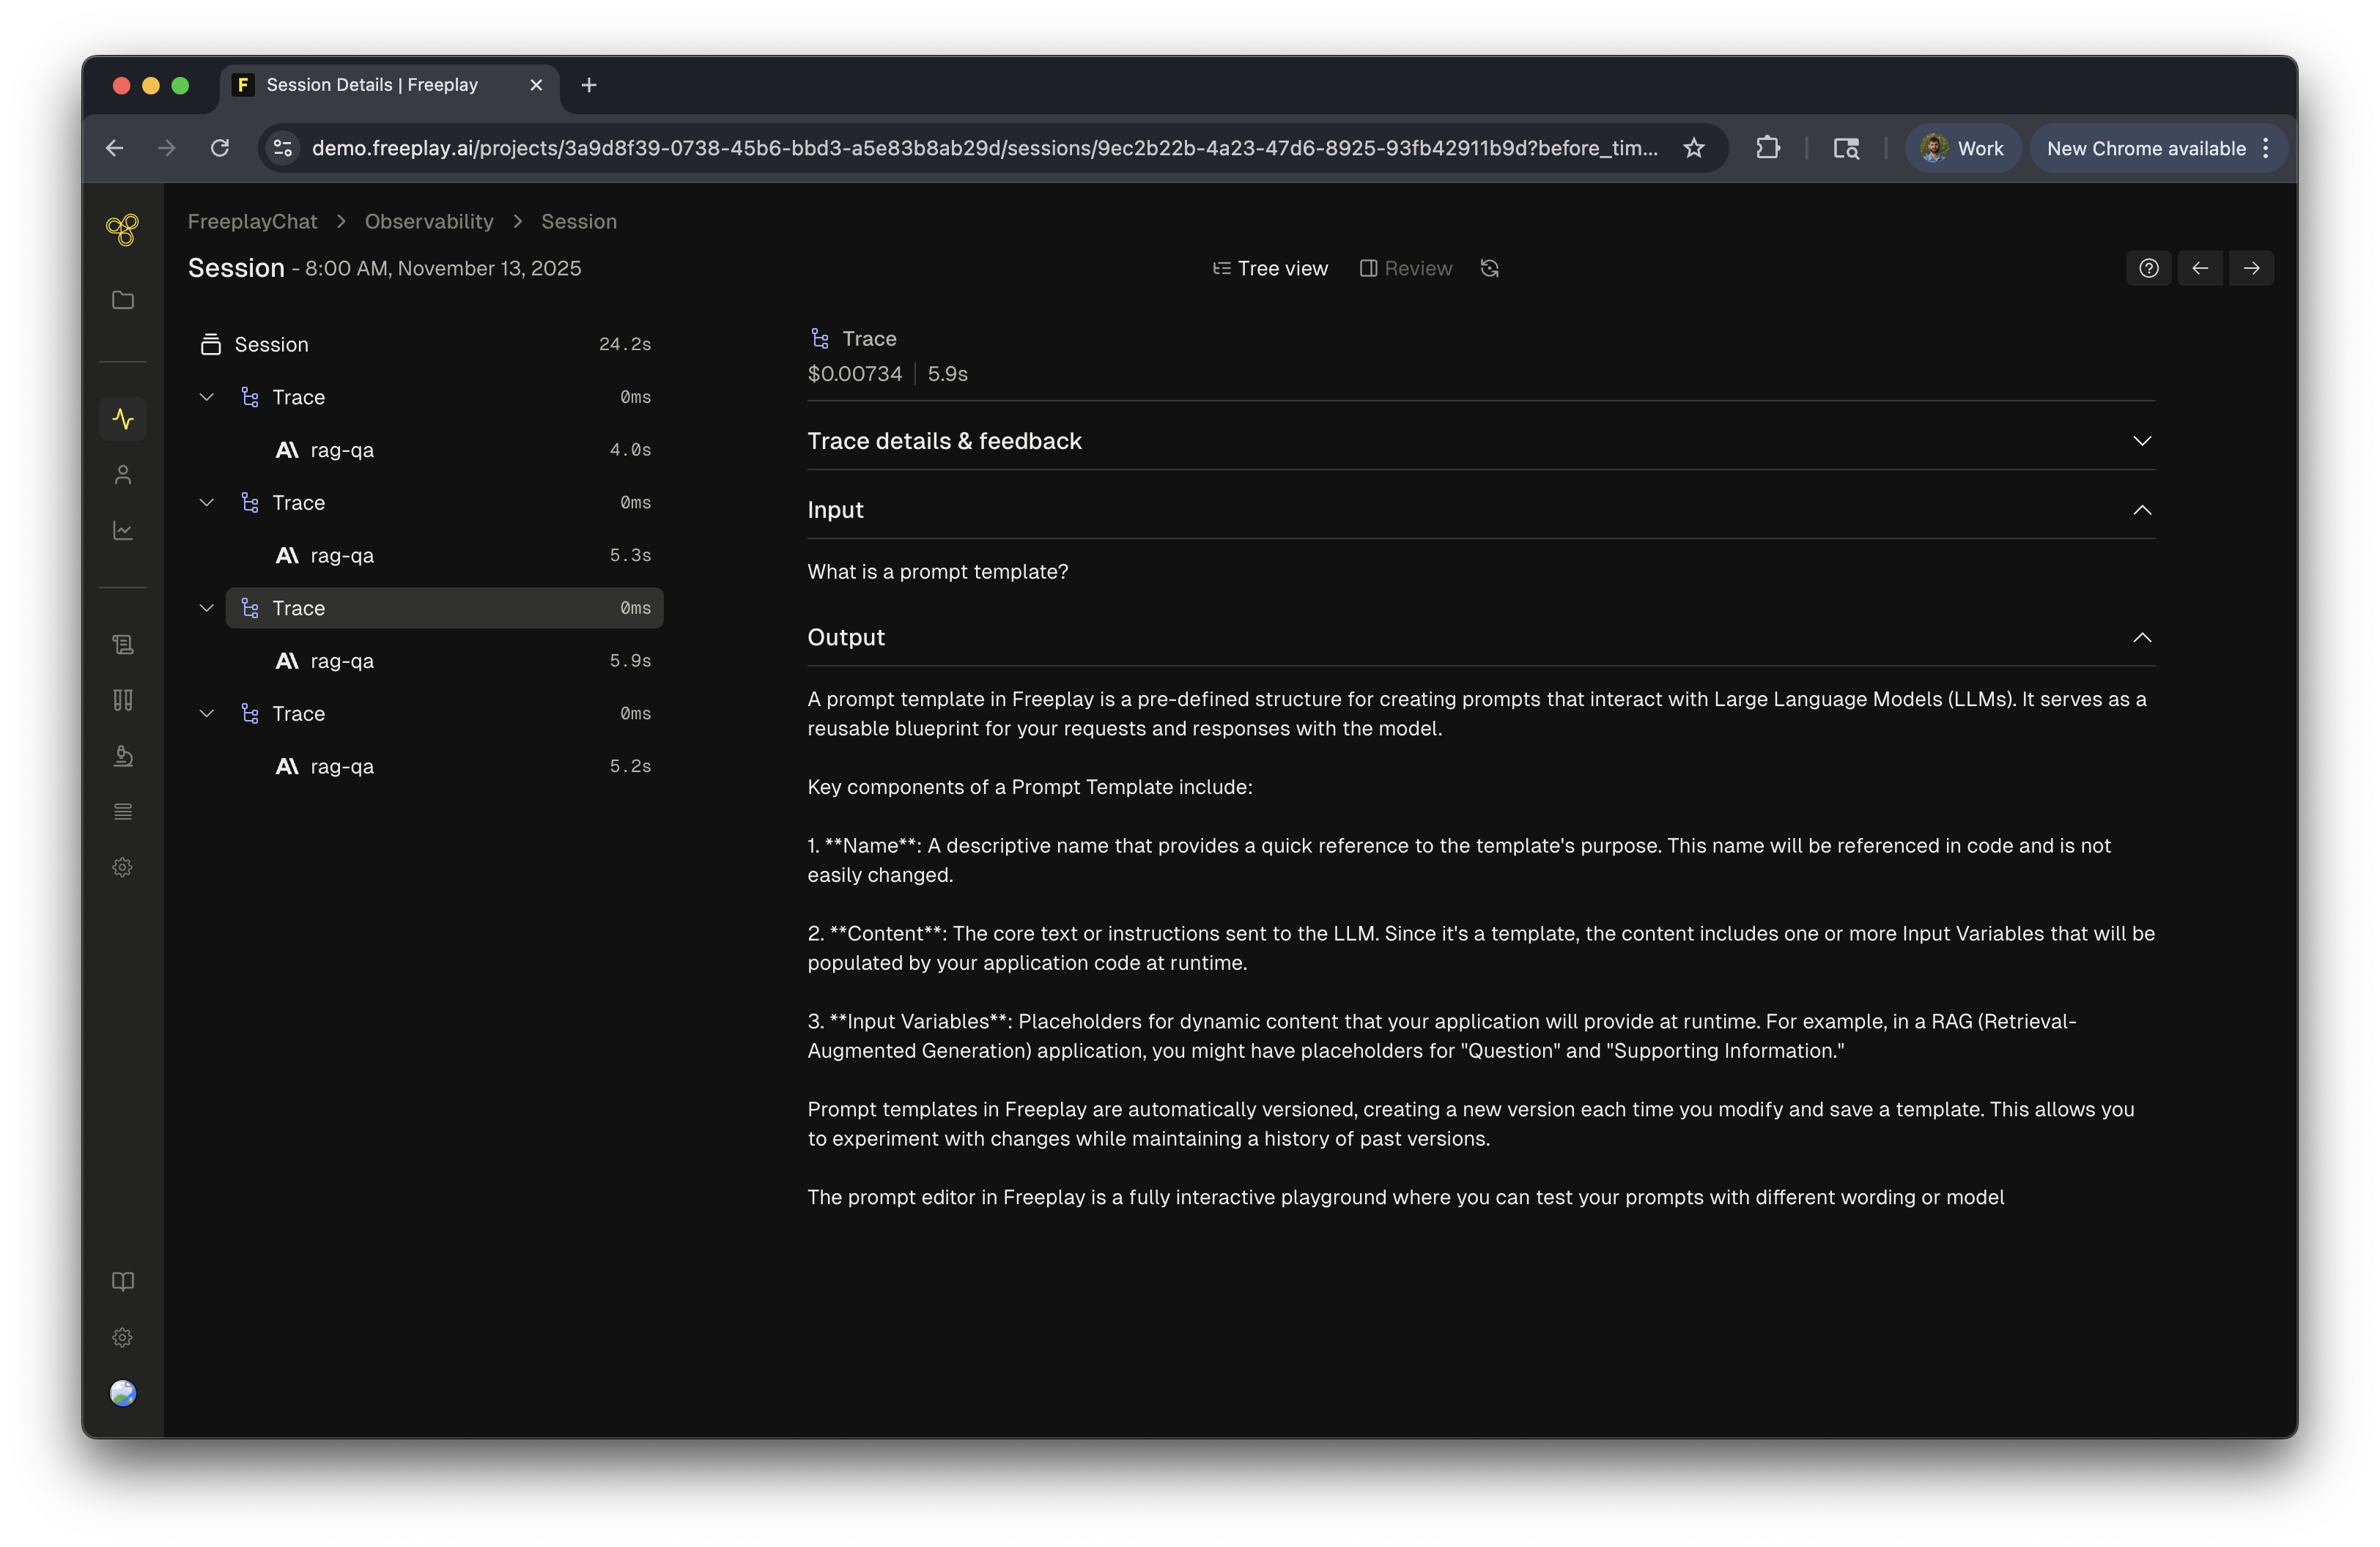Switch to Tree view
Screen dimensions: 2380x1547
(x=1270, y=268)
